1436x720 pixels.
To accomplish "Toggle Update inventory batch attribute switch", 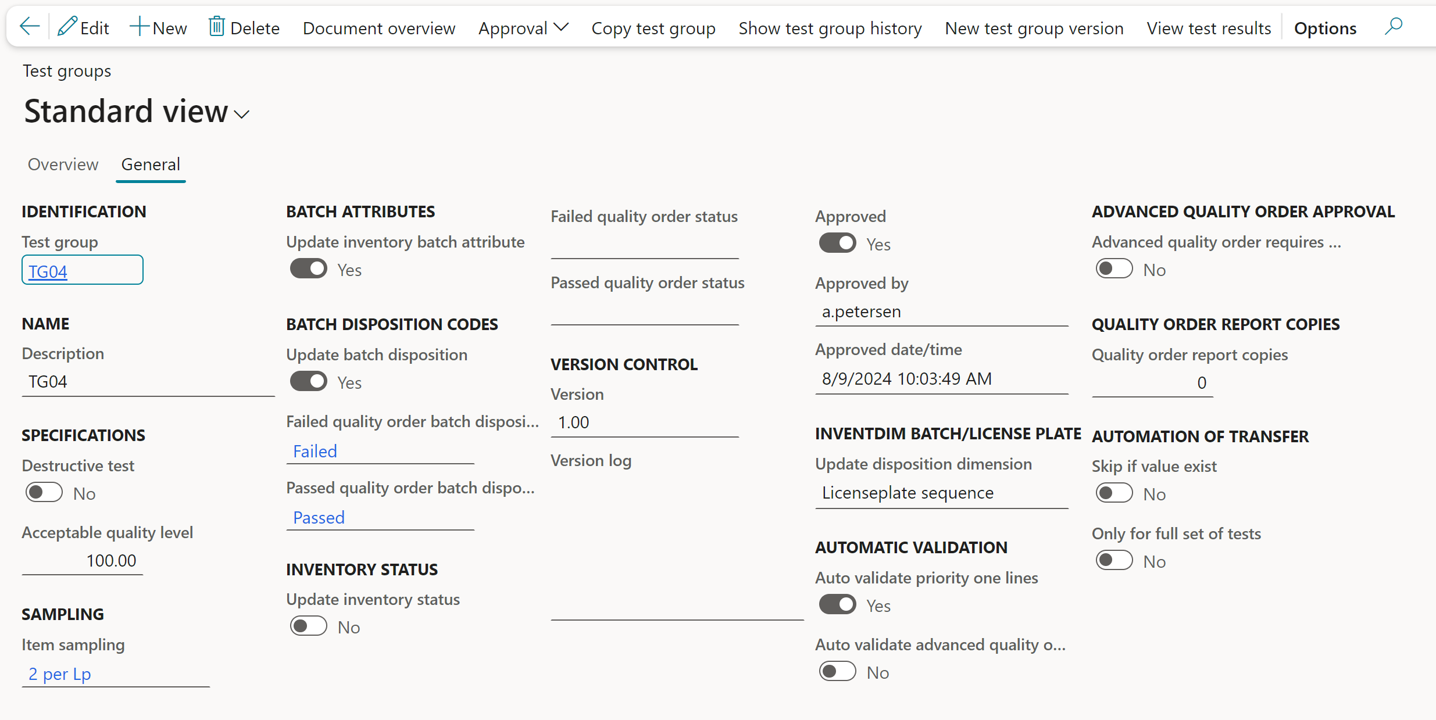I will (x=309, y=269).
